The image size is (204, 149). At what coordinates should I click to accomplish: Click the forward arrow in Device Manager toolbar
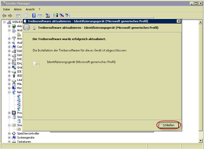click(x=10, y=16)
